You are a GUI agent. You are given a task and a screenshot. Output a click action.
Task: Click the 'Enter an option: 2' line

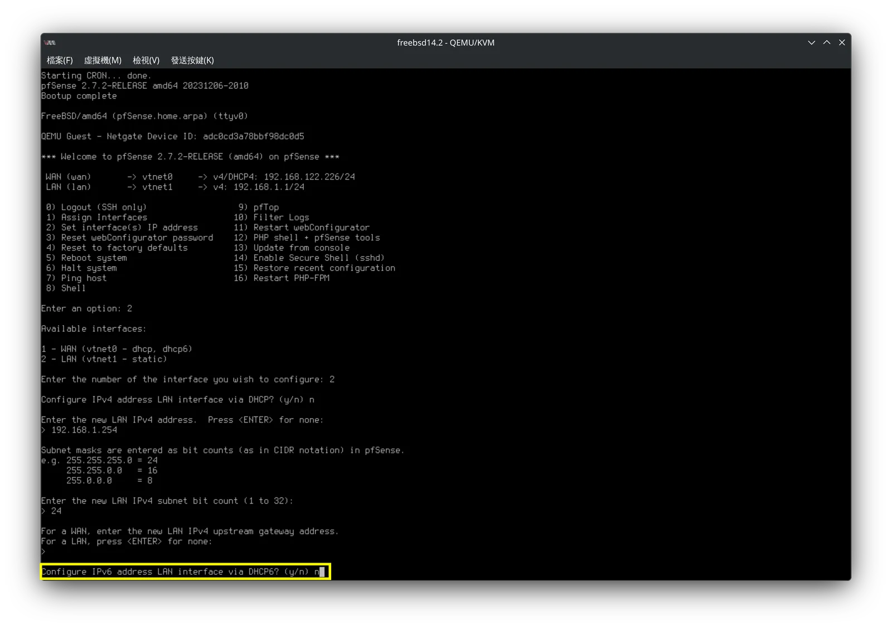[86, 308]
